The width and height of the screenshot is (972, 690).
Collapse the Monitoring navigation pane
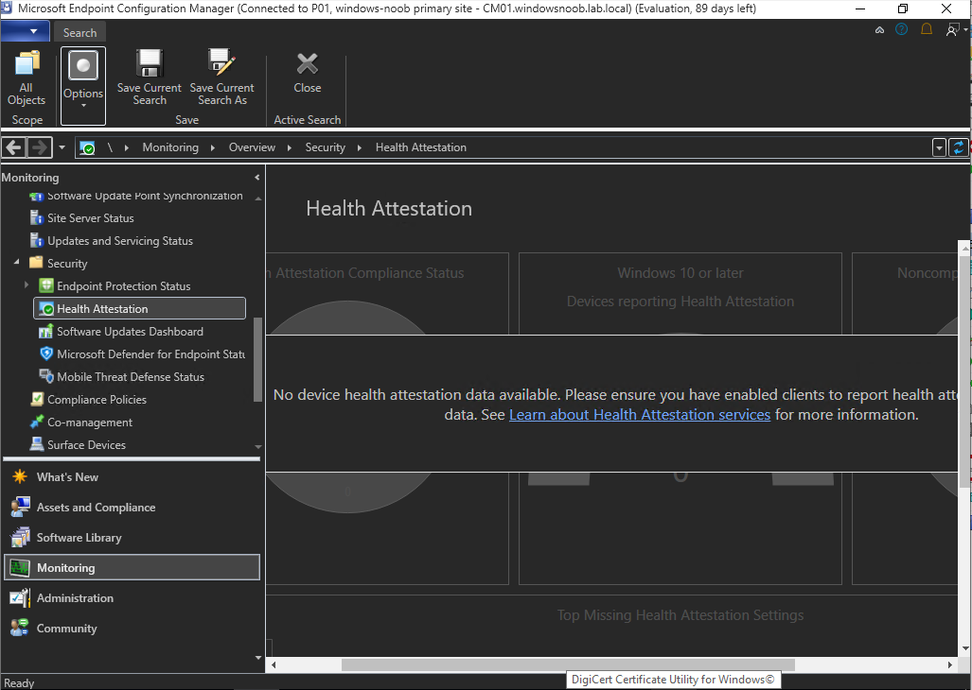point(256,178)
